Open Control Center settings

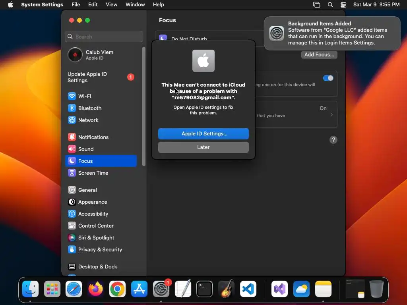point(101,226)
